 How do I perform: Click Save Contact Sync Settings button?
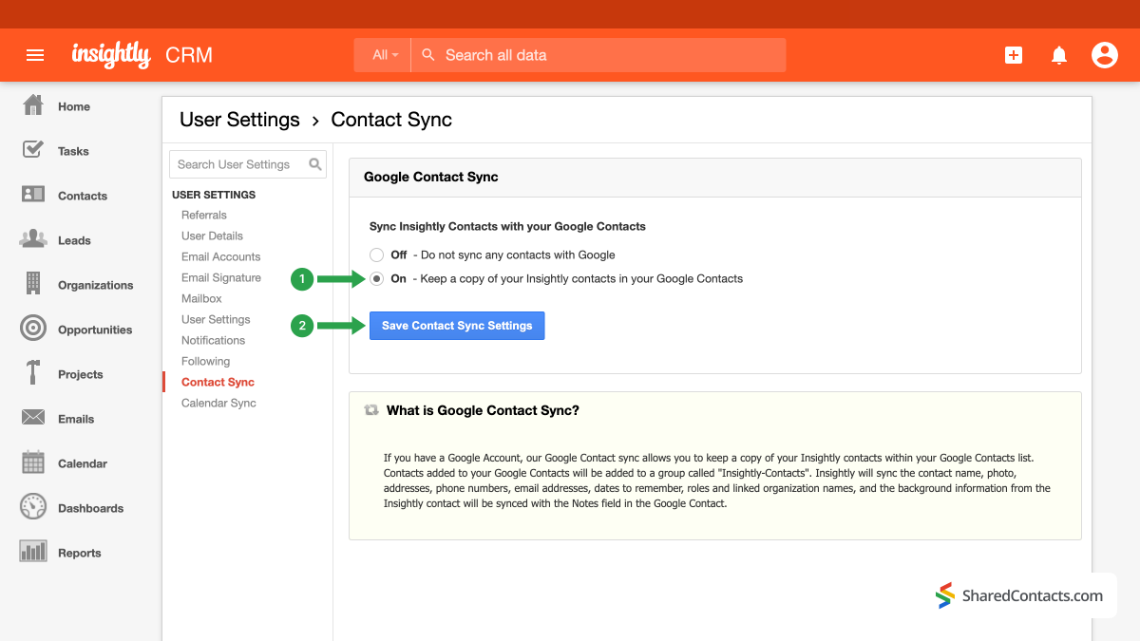[x=457, y=326]
